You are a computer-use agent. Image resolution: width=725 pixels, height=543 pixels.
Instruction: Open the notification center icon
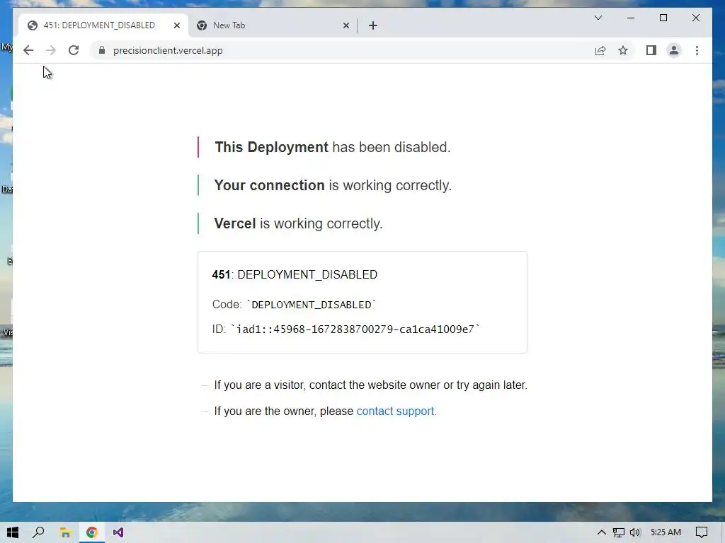(x=702, y=532)
